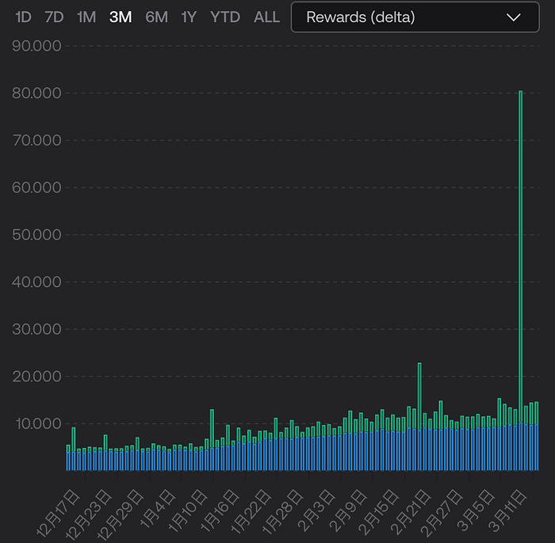Click the 1月28日 axis date label
555x543 pixels.
coord(282,512)
